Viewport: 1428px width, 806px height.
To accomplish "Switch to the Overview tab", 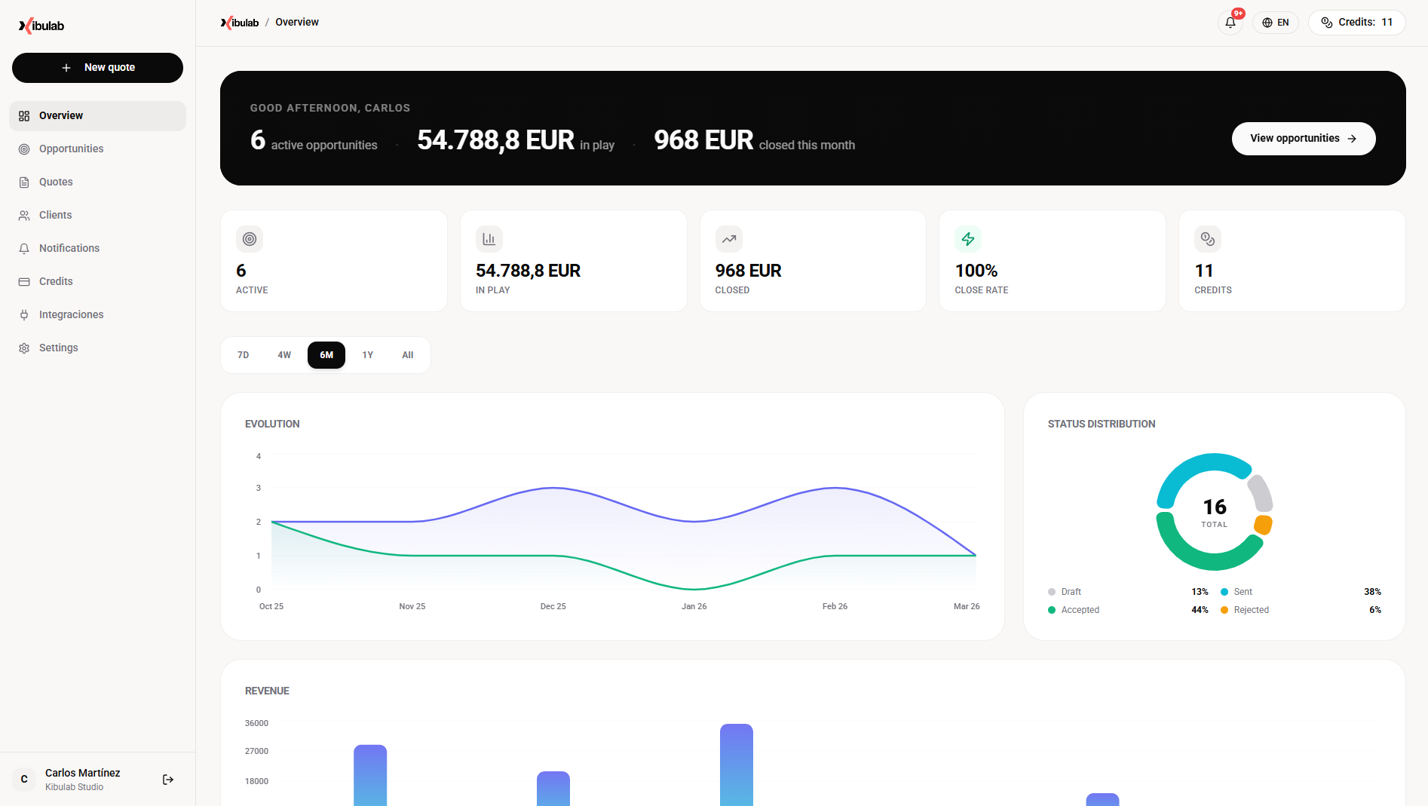I will [x=60, y=115].
